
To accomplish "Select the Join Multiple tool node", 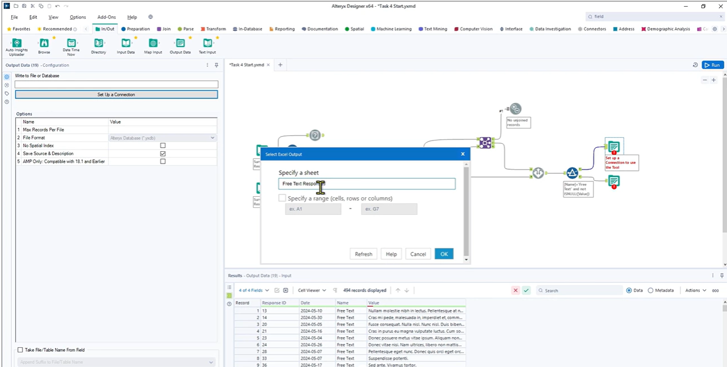I will (x=485, y=143).
